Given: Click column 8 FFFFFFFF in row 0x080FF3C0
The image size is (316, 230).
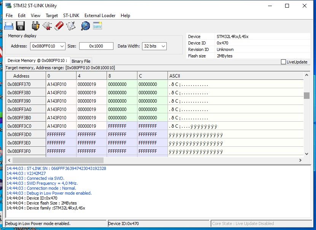Looking at the screenshot, I should [x=122, y=126].
